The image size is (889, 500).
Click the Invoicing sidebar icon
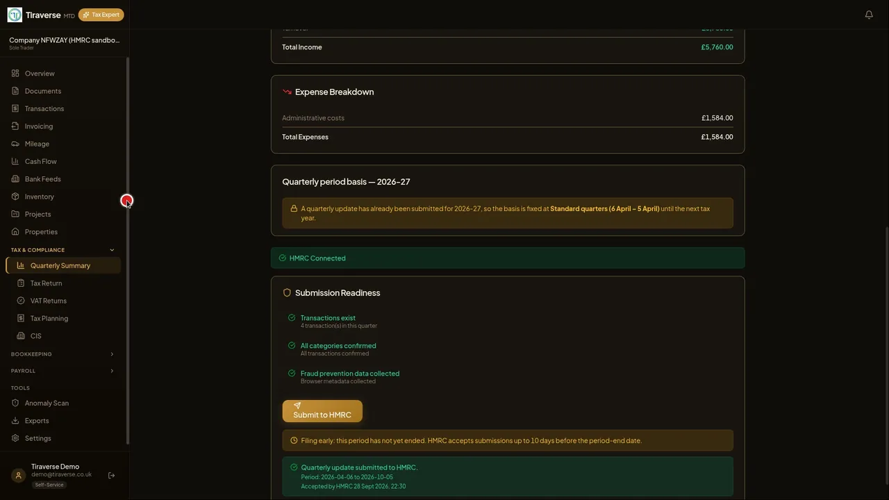(x=15, y=126)
